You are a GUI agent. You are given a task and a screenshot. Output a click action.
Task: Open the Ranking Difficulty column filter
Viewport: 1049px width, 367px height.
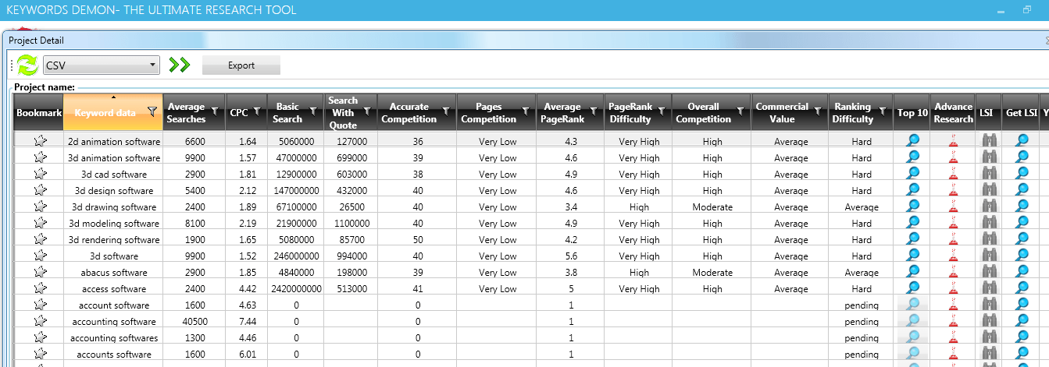coord(883,112)
